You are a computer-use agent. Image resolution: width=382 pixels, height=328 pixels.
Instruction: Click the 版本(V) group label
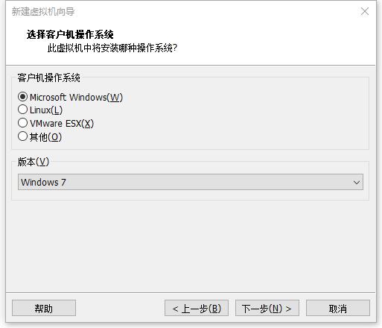(x=34, y=162)
